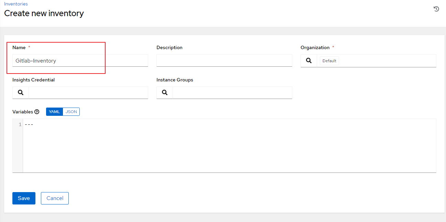The image size is (446, 222).
Task: Open activity stream history icon
Action: click(x=436, y=9)
